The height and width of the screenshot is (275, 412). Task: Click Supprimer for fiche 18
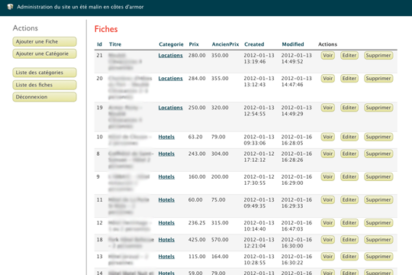coord(378,240)
